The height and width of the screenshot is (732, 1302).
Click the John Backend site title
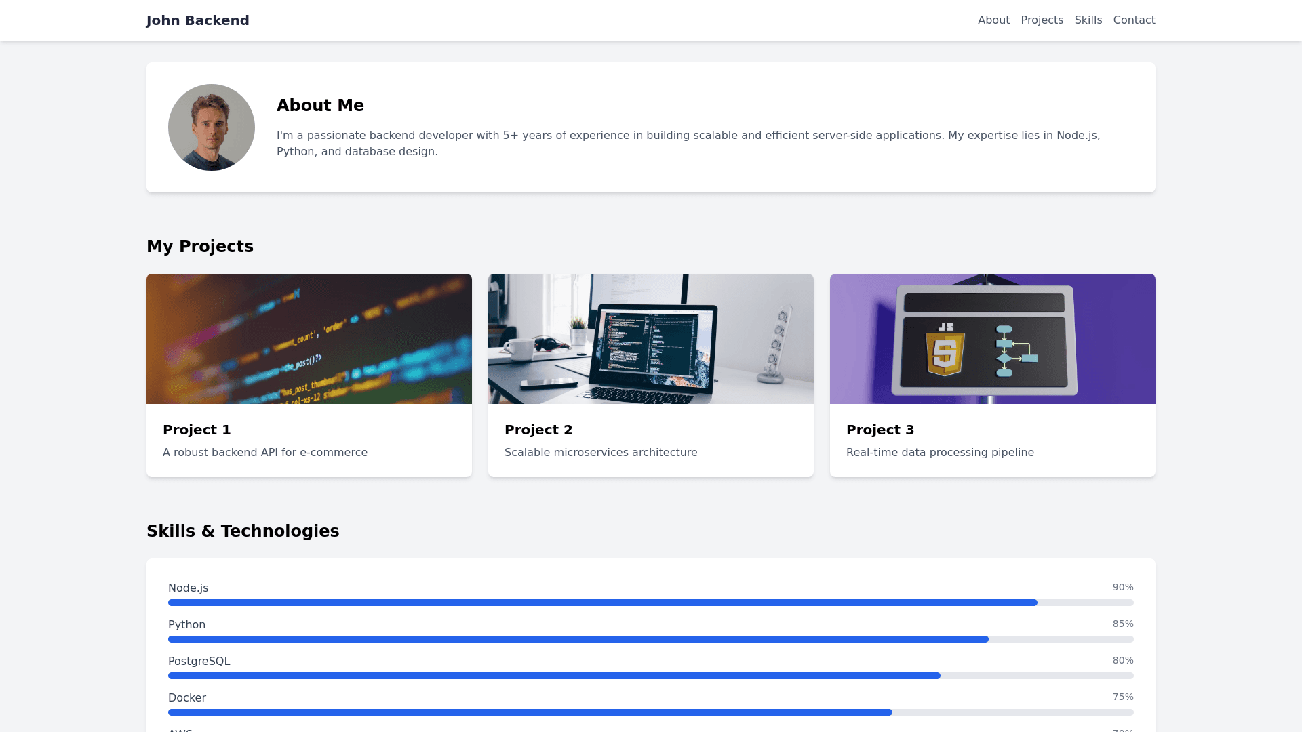point(198,20)
